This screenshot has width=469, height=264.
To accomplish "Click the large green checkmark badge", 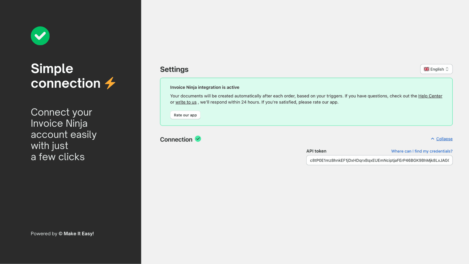I will [x=40, y=36].
